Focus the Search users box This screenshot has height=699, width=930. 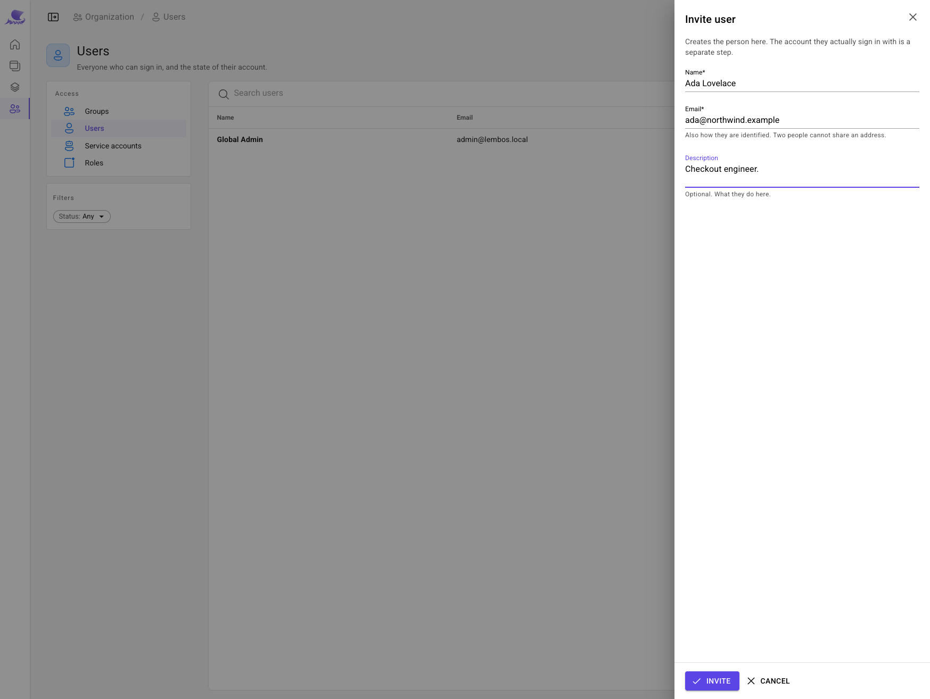(x=442, y=94)
